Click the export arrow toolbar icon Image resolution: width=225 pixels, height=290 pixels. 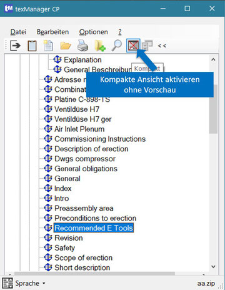coord(16,46)
